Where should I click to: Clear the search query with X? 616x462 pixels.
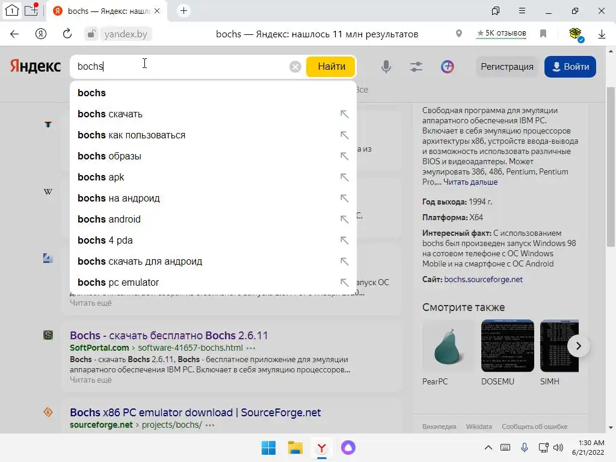295,67
